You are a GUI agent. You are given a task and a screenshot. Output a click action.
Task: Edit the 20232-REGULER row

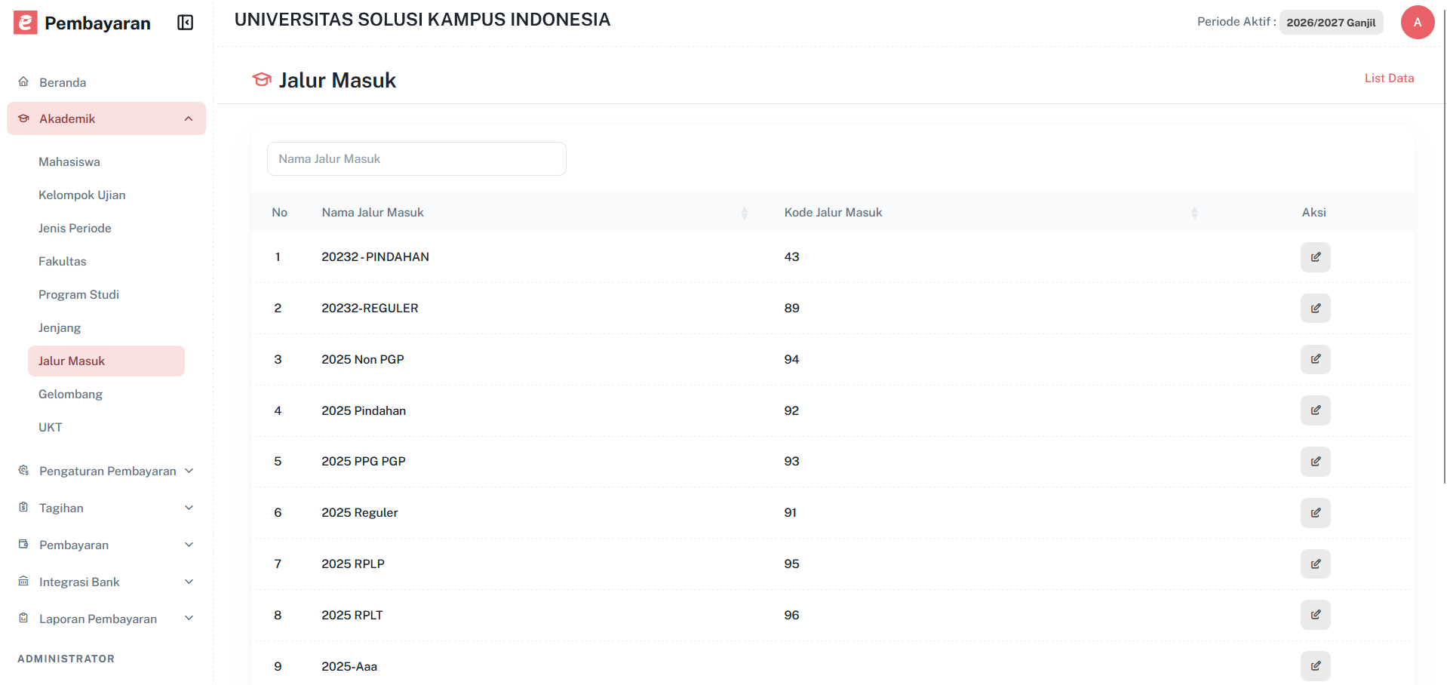click(x=1315, y=309)
